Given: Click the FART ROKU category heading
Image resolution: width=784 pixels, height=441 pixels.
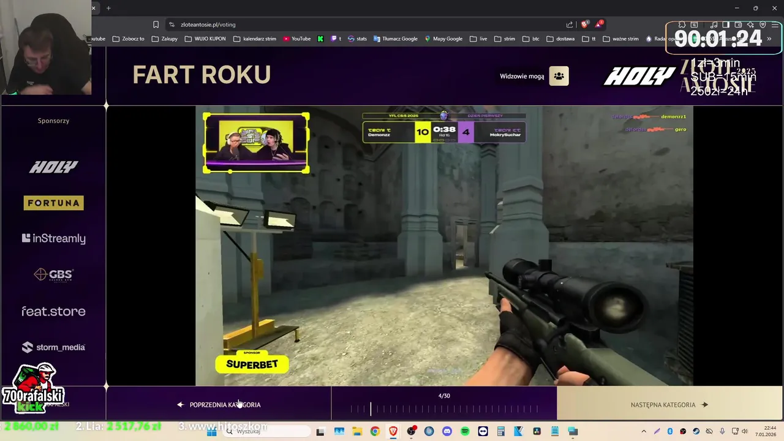Looking at the screenshot, I should click(x=202, y=75).
